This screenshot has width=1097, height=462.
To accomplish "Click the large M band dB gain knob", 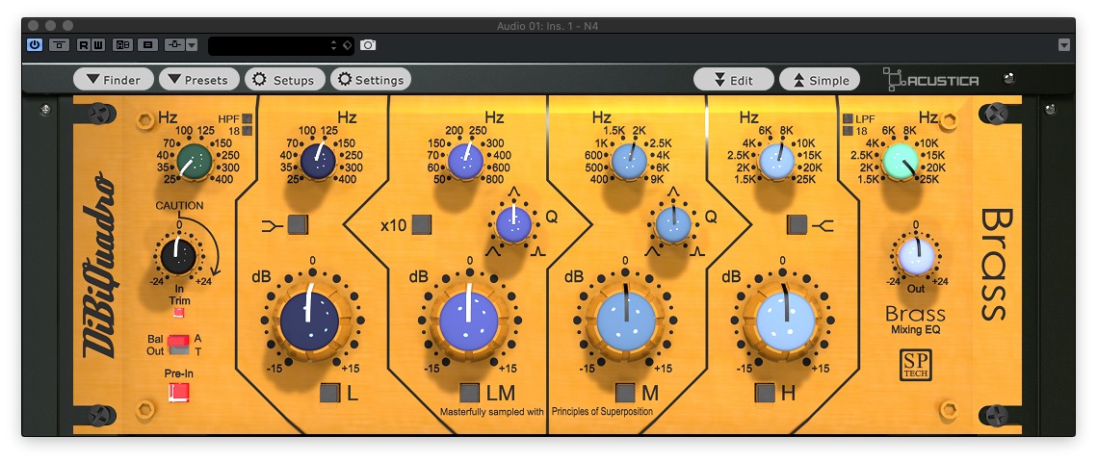I will [x=626, y=321].
